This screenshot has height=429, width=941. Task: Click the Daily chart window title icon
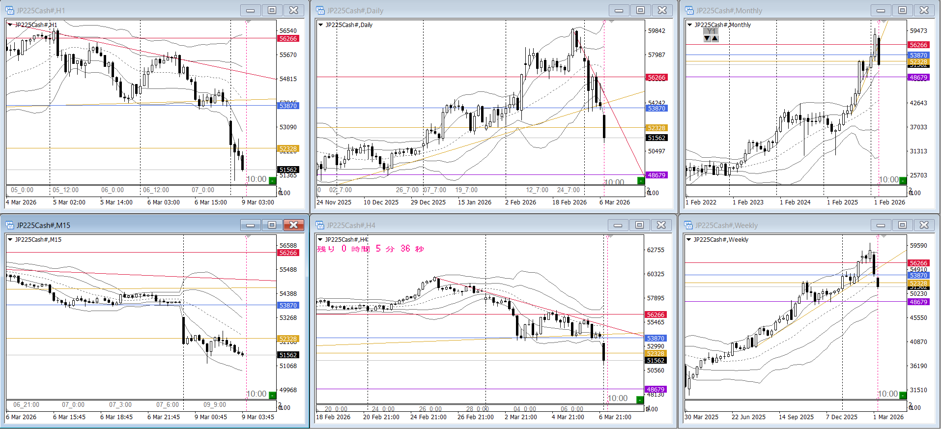320,10
